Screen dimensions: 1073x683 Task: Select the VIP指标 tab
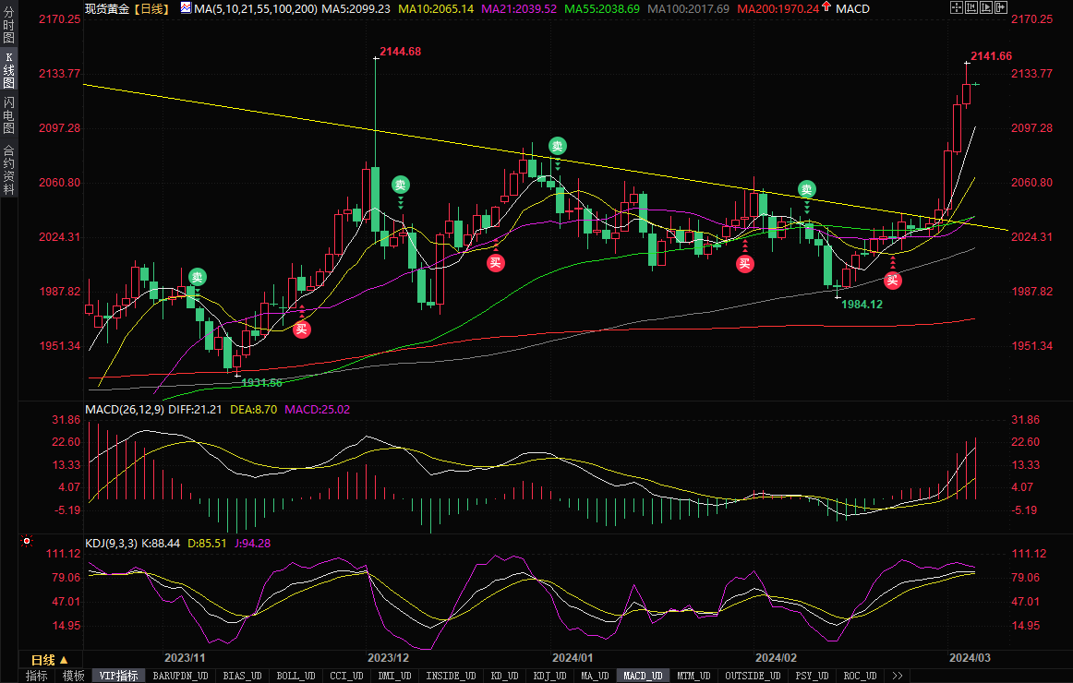119,676
